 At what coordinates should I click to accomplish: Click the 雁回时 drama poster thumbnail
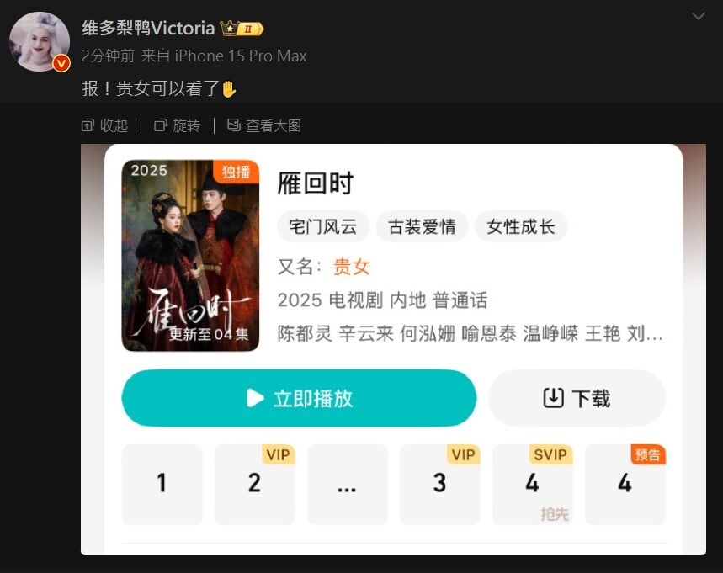[190, 256]
